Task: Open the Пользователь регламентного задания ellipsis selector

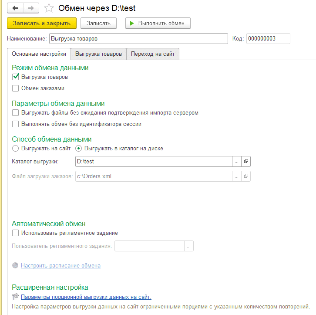Action: 189,246
